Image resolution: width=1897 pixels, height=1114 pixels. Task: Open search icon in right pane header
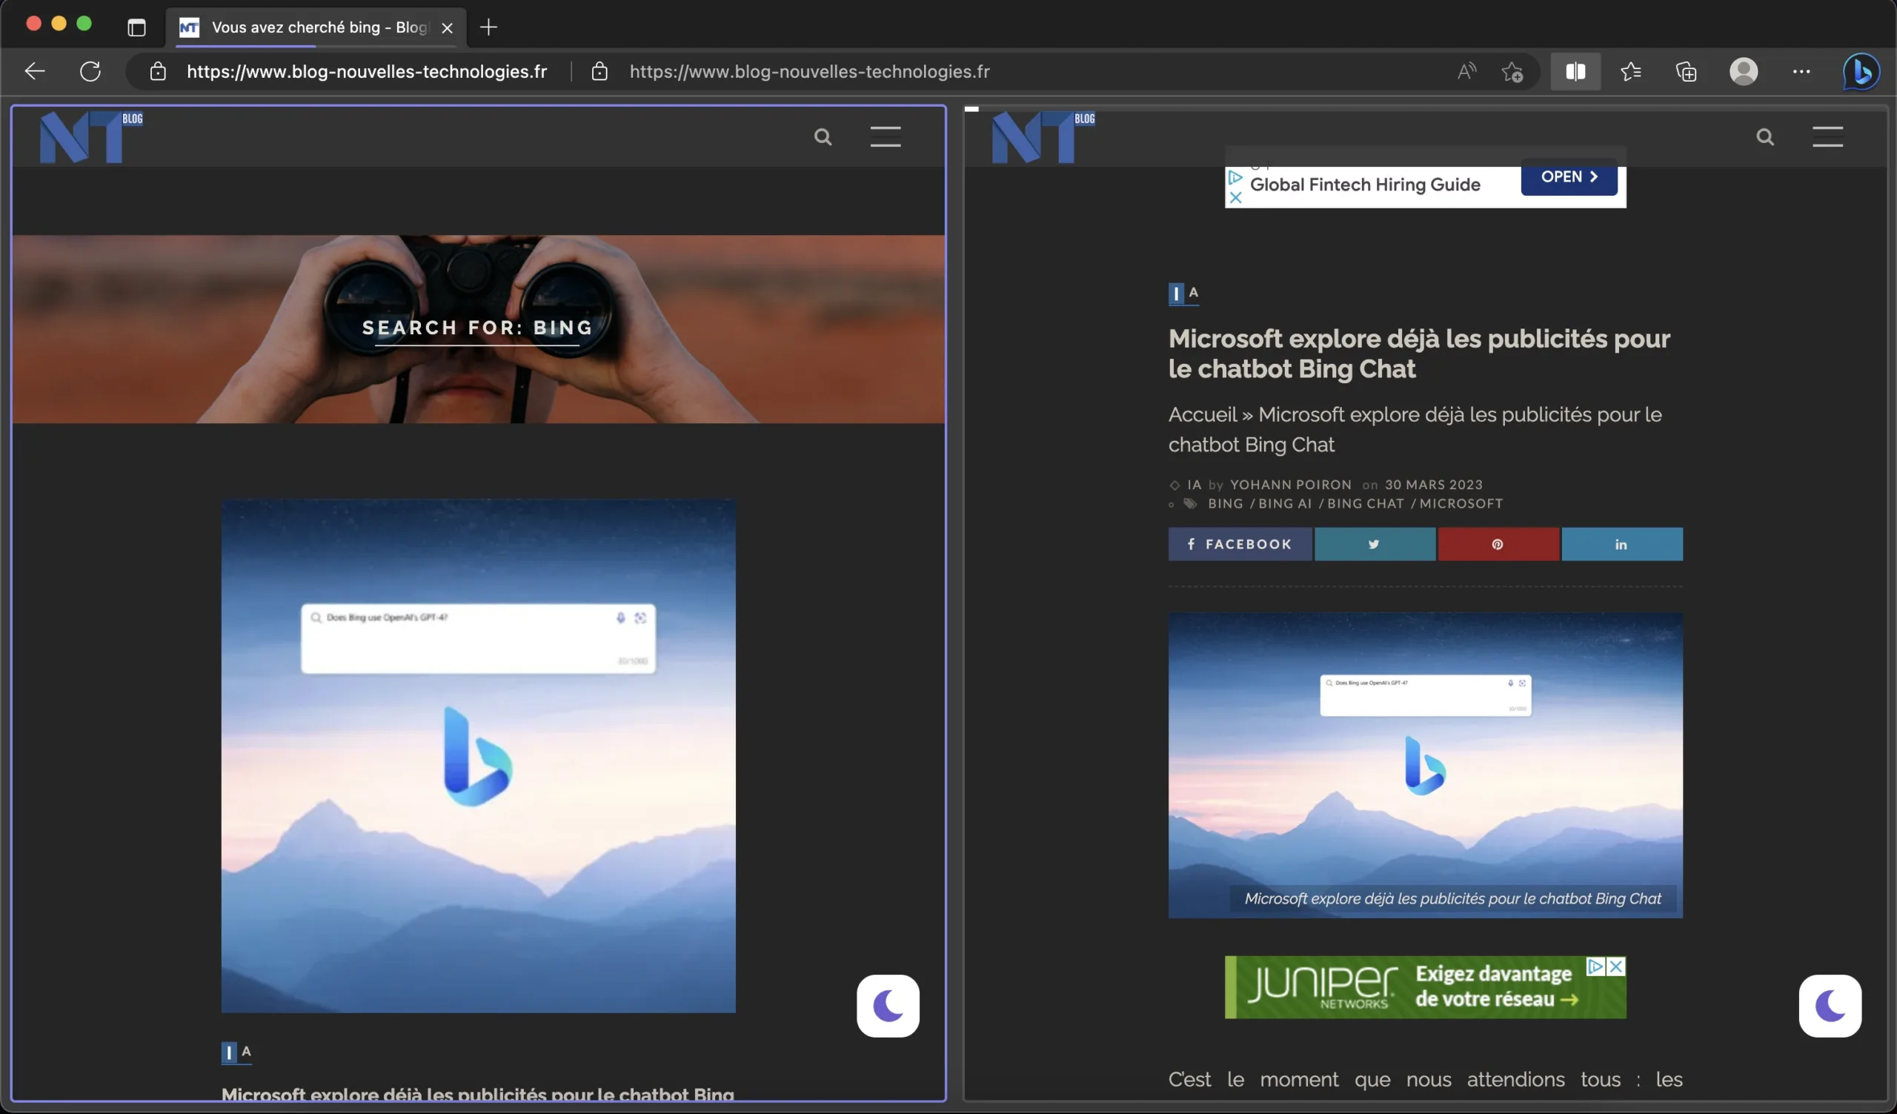pos(1765,137)
